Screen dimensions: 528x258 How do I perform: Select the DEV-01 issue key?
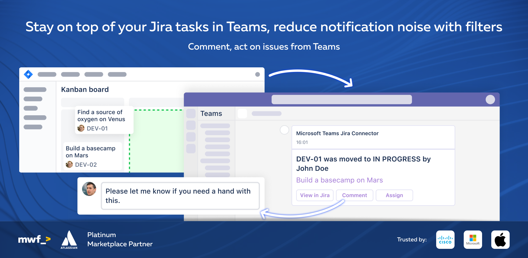tap(97, 128)
